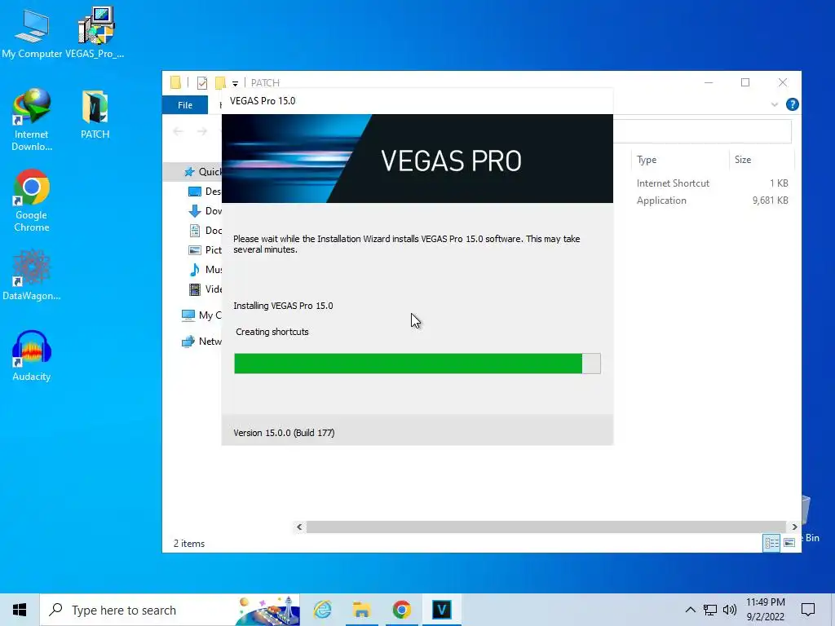Screen dimensions: 835x626
Task: Launch Google Chrome from desktop shortcut
Action: [x=32, y=201]
